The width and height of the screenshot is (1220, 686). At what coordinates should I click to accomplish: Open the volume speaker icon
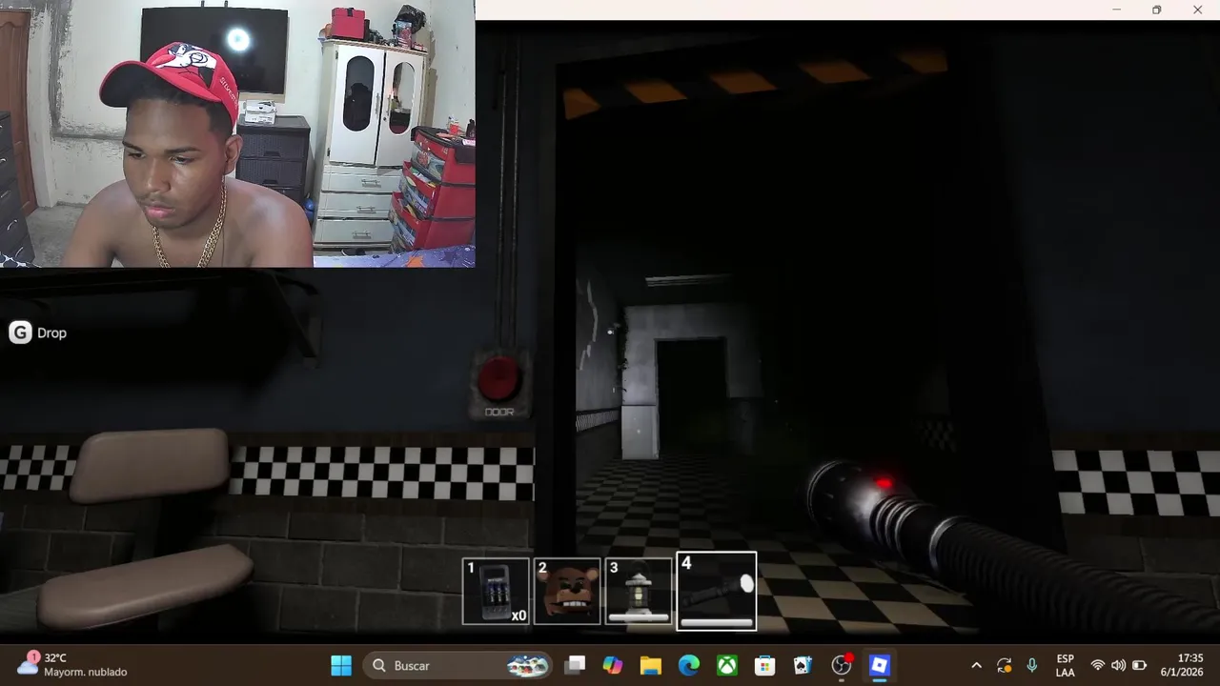(1118, 665)
